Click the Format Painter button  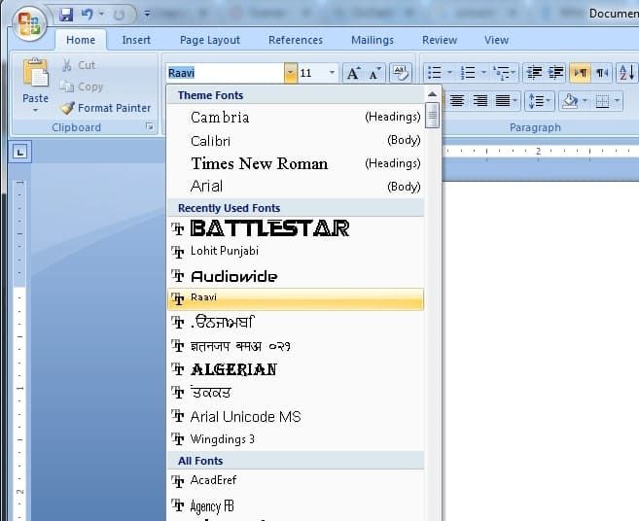click(x=105, y=108)
